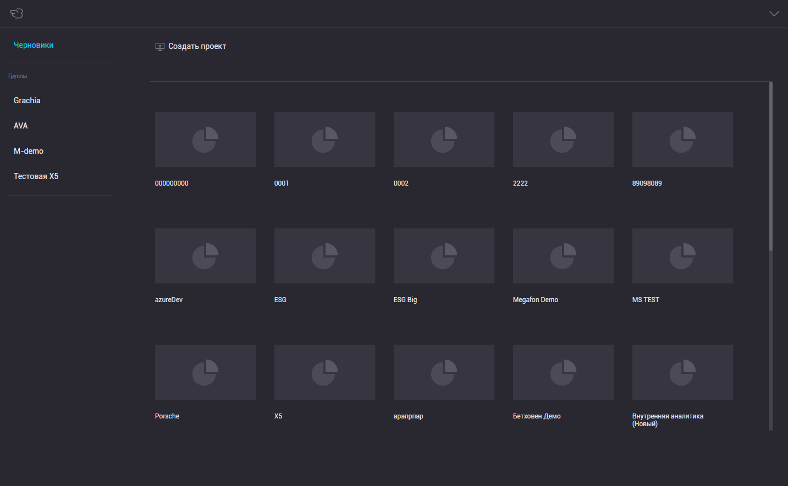Open the X5 project thumbnail
Screen dimensions: 788x486
(x=324, y=372)
